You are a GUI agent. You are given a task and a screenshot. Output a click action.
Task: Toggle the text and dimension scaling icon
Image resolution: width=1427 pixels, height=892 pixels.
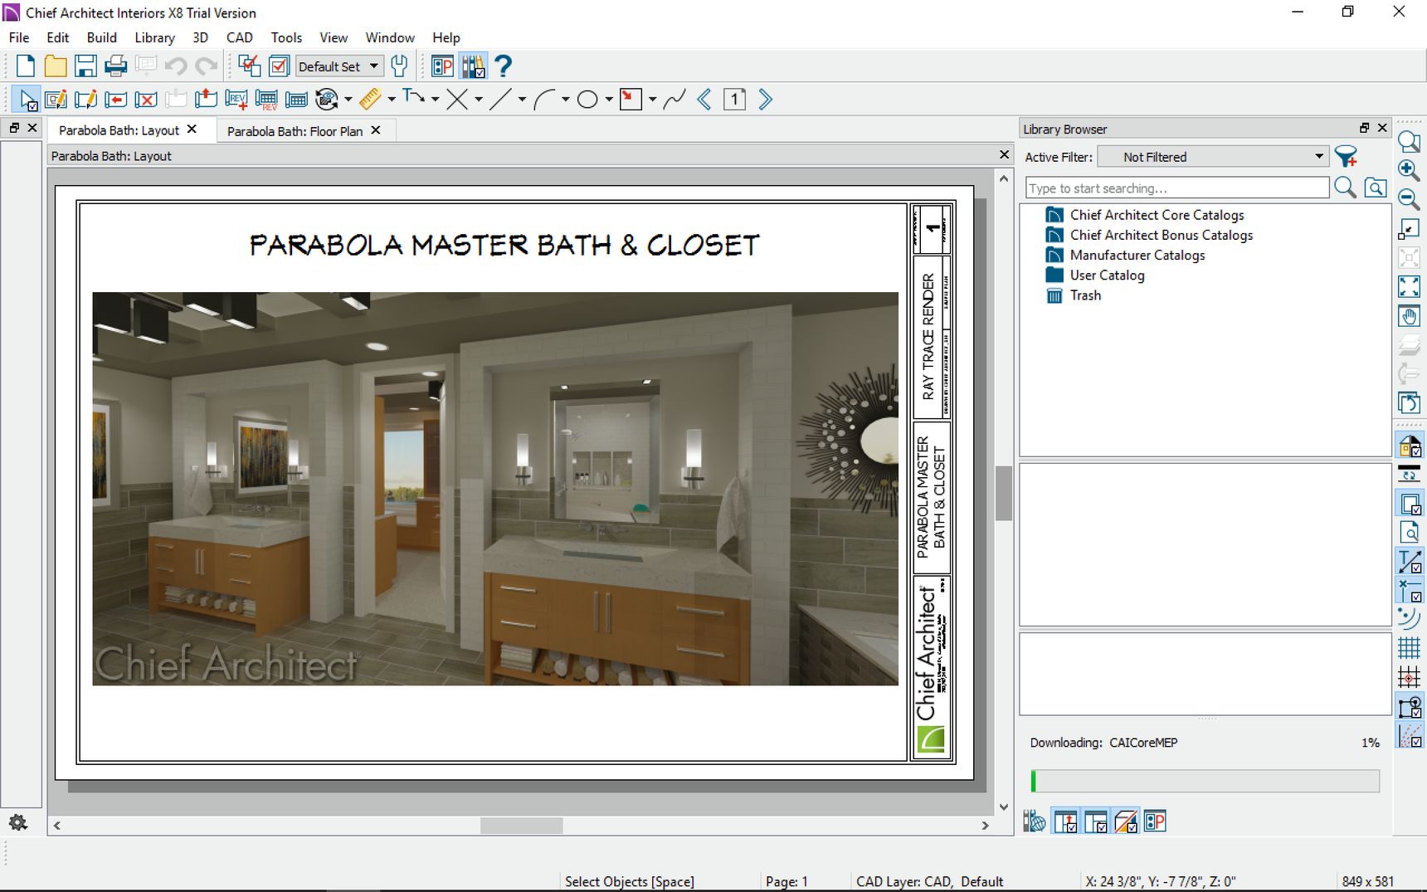click(1410, 563)
